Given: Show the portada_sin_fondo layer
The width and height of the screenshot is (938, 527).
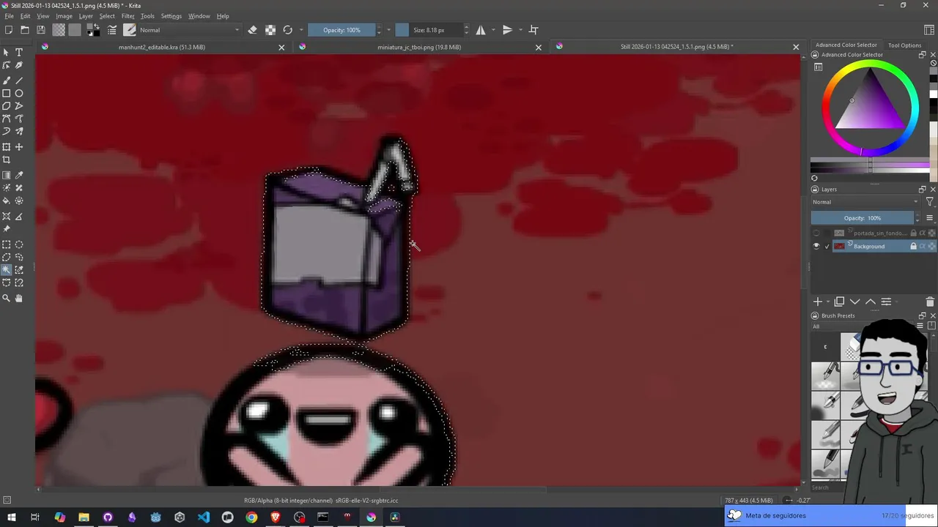Looking at the screenshot, I should point(816,233).
